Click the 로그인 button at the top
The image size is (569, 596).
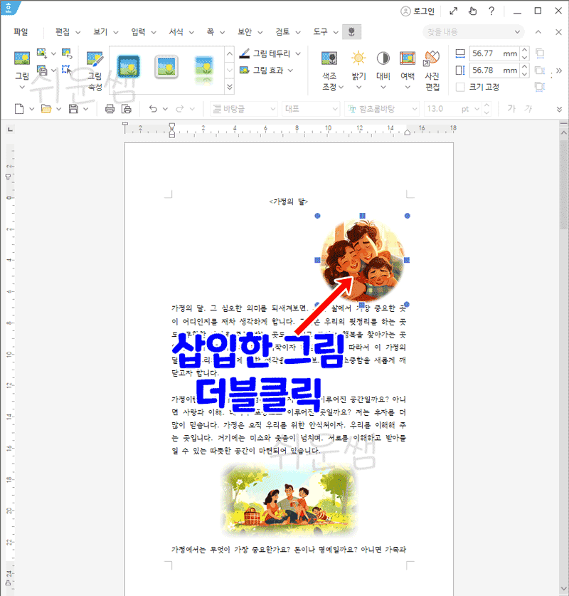418,11
